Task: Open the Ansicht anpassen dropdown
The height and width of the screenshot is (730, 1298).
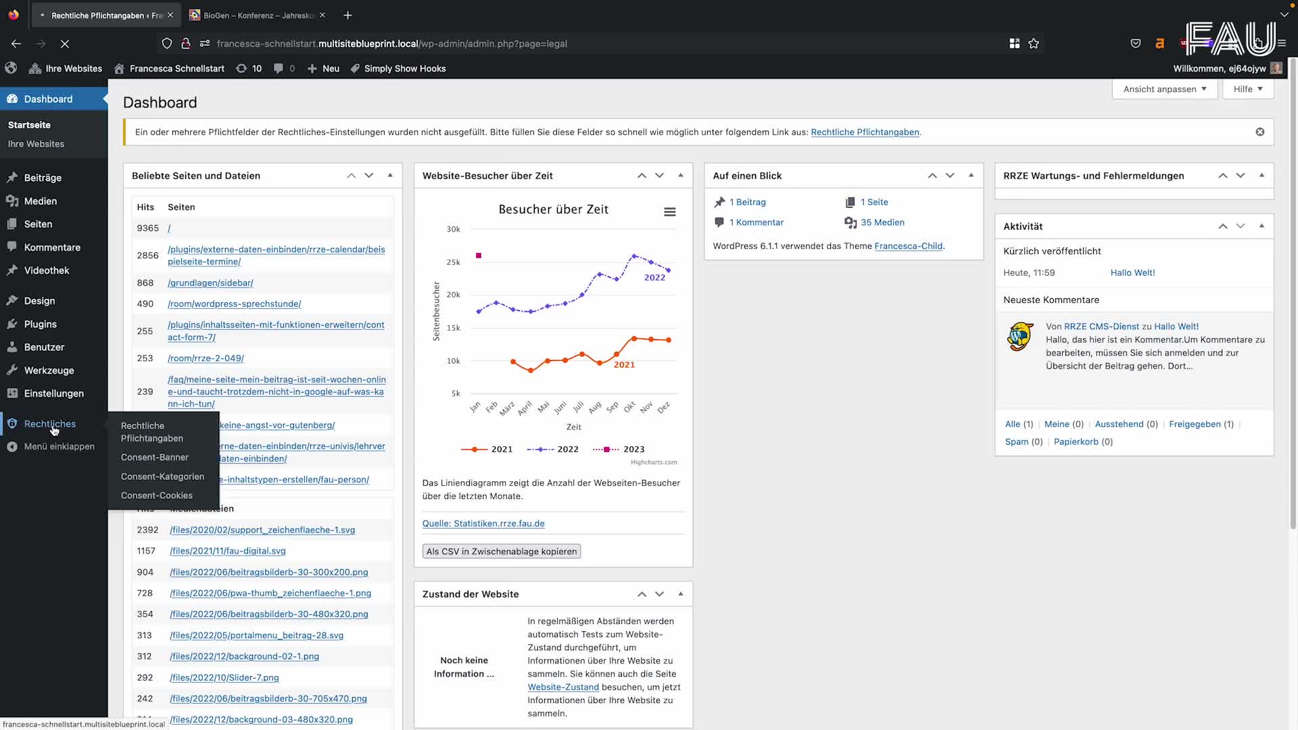Action: (1164, 89)
